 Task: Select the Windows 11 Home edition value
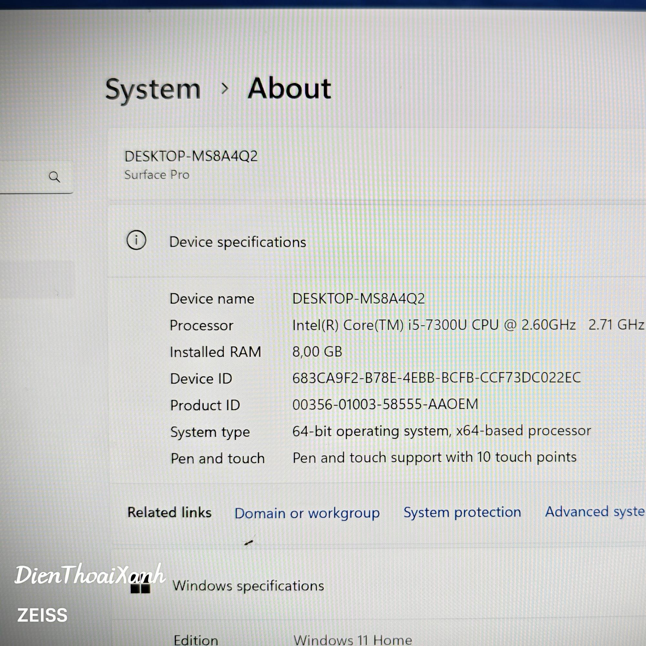tap(352, 640)
